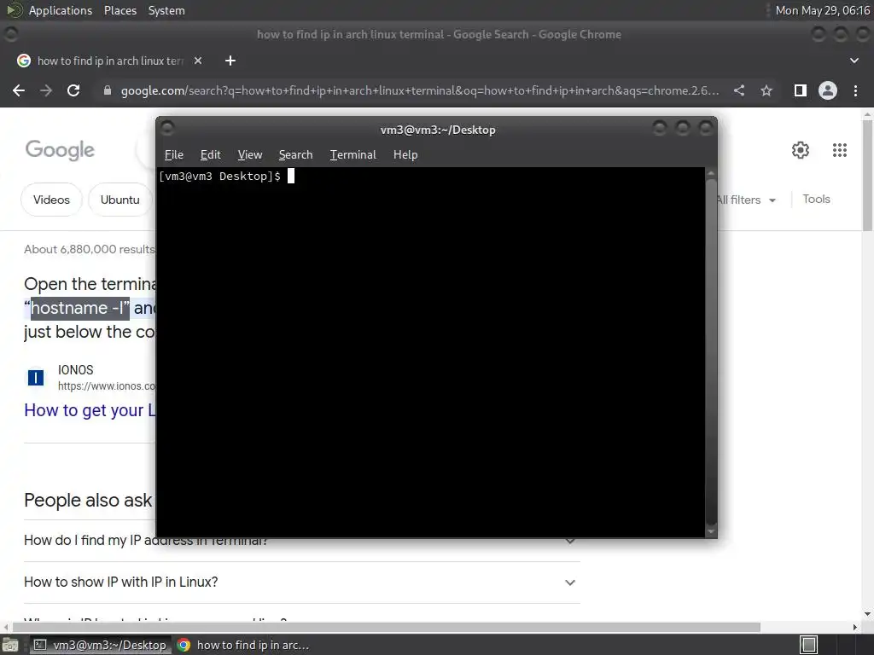Click the Google logo
Image resolution: width=874 pixels, height=655 pixels.
(x=60, y=150)
